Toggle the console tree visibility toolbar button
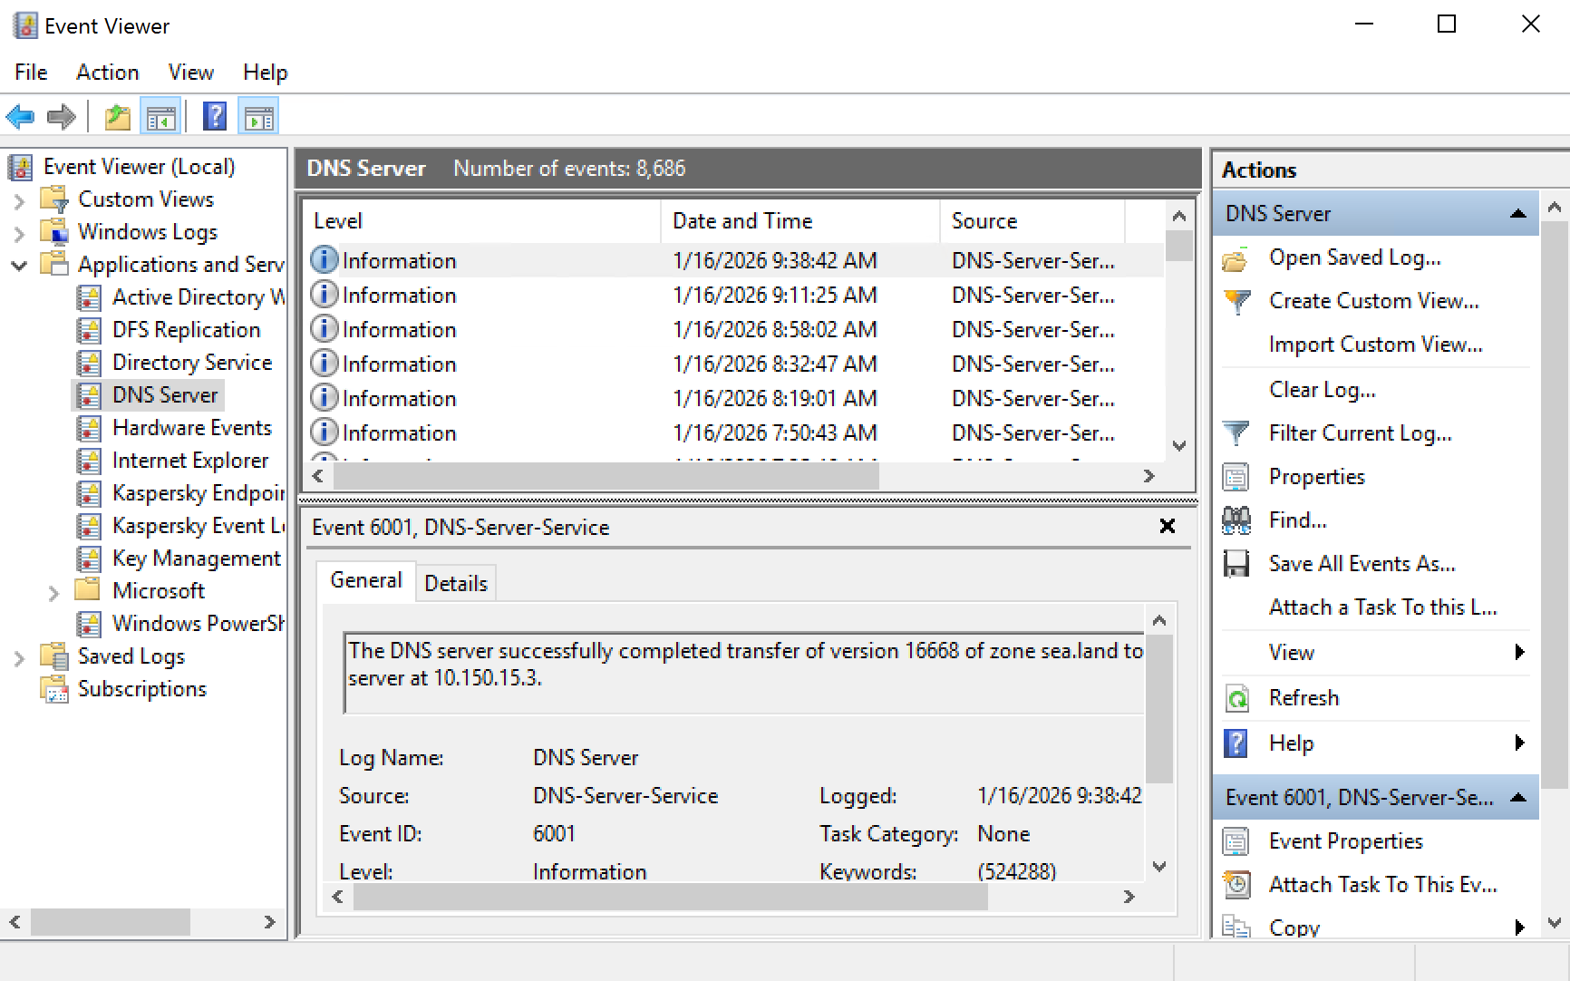 coord(160,116)
